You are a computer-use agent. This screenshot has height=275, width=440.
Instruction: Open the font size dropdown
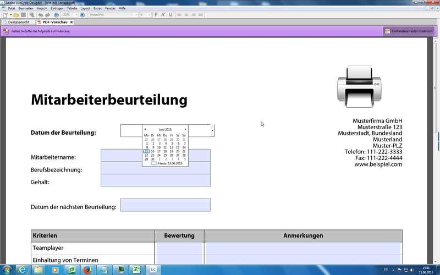tap(149, 15)
